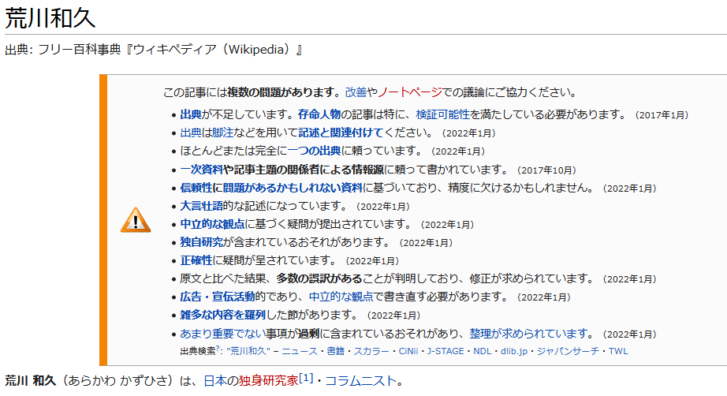Open the NDL search link
Screen dimensions: 727x396
483,351
